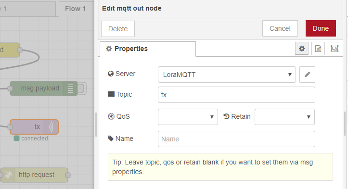Open node appearance icon
Viewport: 348px width, 189px height.
click(x=334, y=49)
